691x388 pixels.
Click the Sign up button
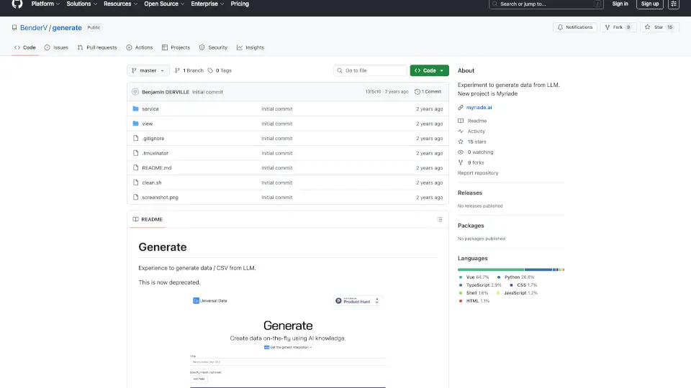coord(650,4)
